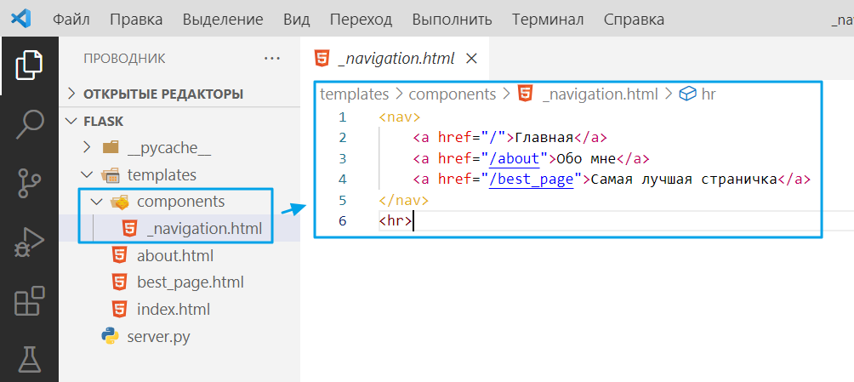Click the templates breadcrumb segment
Viewport: 854px width, 382px height.
pos(355,94)
